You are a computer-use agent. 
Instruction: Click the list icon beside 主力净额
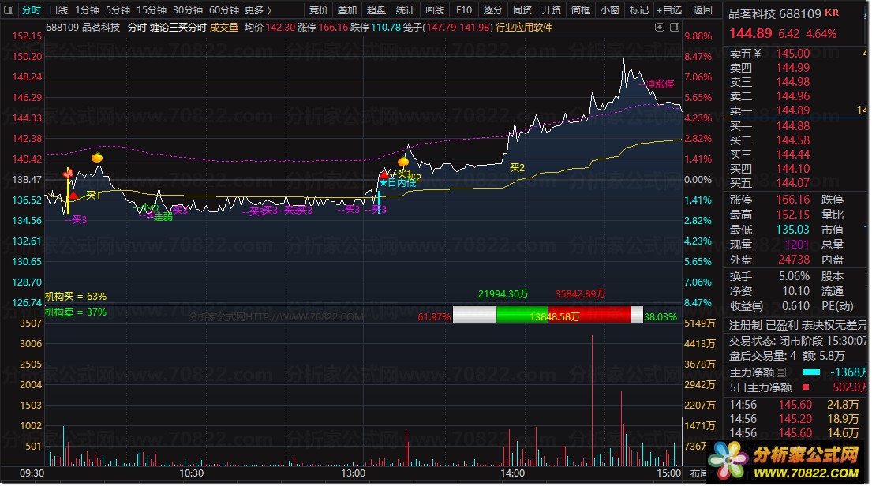point(781,372)
